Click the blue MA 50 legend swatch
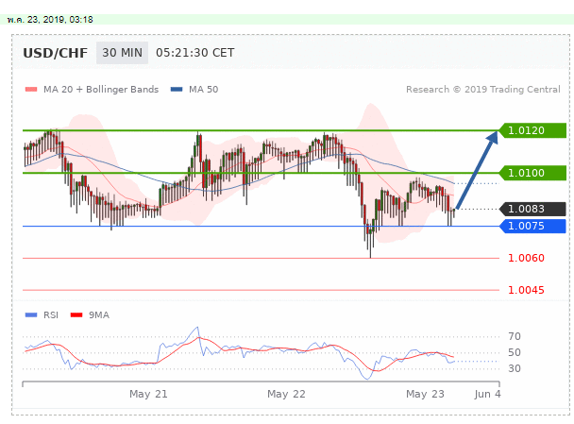This screenshot has width=574, height=424. pos(177,90)
